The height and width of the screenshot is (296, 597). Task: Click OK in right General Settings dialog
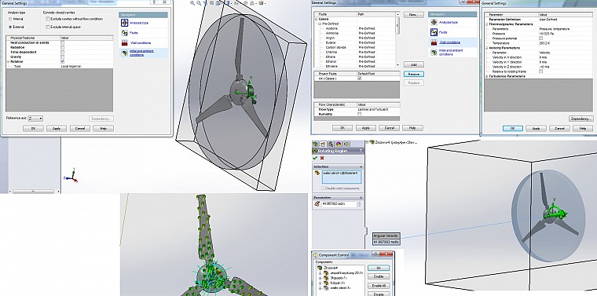[512, 129]
